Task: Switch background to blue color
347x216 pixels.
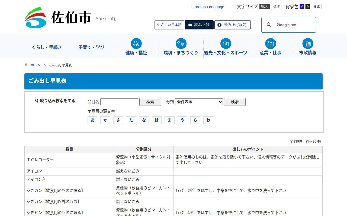Action: click(302, 6)
